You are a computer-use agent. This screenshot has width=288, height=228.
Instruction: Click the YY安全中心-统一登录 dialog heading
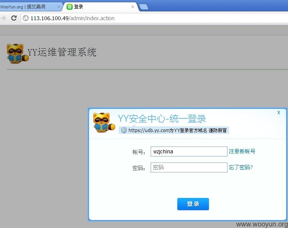point(162,118)
